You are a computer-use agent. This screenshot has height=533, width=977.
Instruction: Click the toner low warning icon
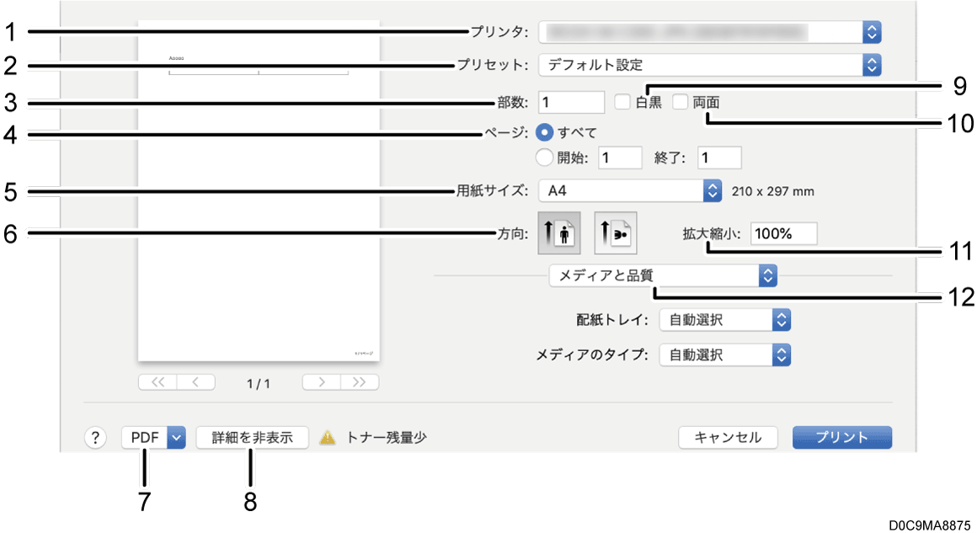(x=327, y=437)
